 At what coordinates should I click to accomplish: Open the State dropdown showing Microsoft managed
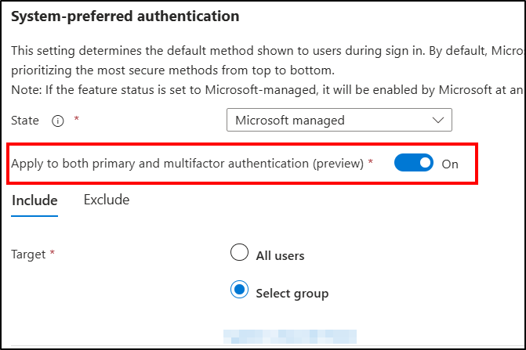(338, 120)
